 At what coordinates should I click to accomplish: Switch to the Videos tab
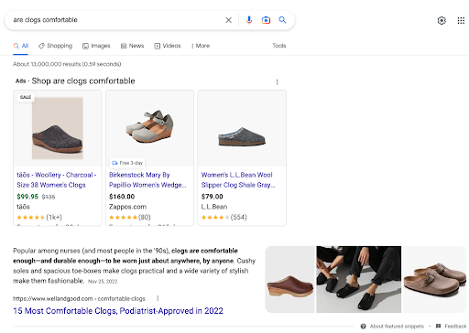click(x=168, y=46)
